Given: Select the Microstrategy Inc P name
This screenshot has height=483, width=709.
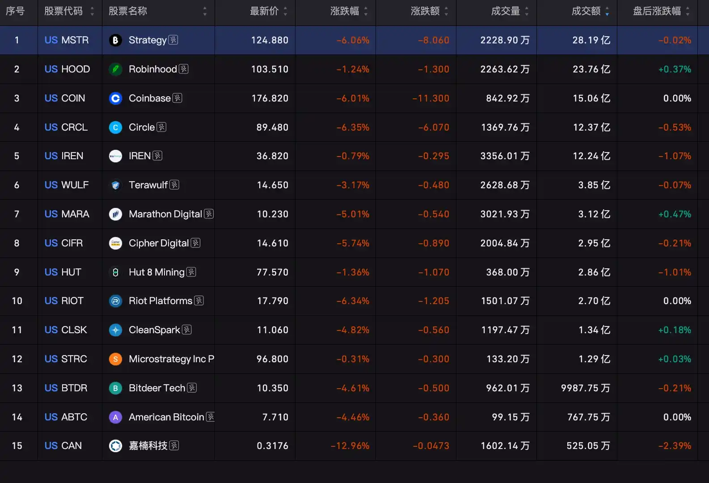Looking at the screenshot, I should 172,359.
